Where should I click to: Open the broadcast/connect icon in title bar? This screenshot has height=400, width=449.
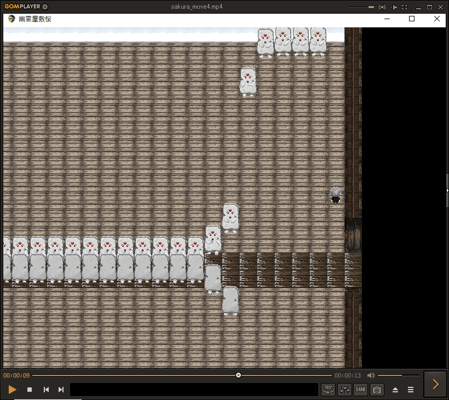coord(382,7)
